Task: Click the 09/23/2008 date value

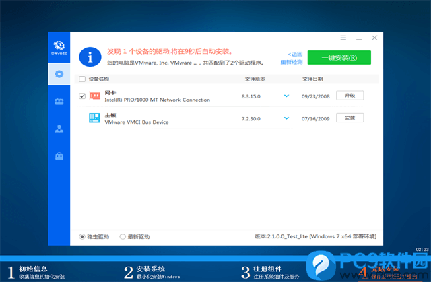Action: tap(316, 96)
